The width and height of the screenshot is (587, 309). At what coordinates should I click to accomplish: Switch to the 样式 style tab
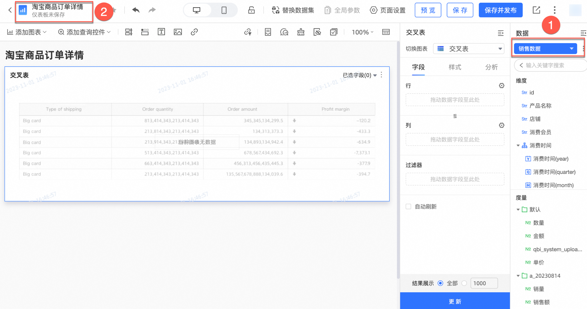click(x=455, y=67)
